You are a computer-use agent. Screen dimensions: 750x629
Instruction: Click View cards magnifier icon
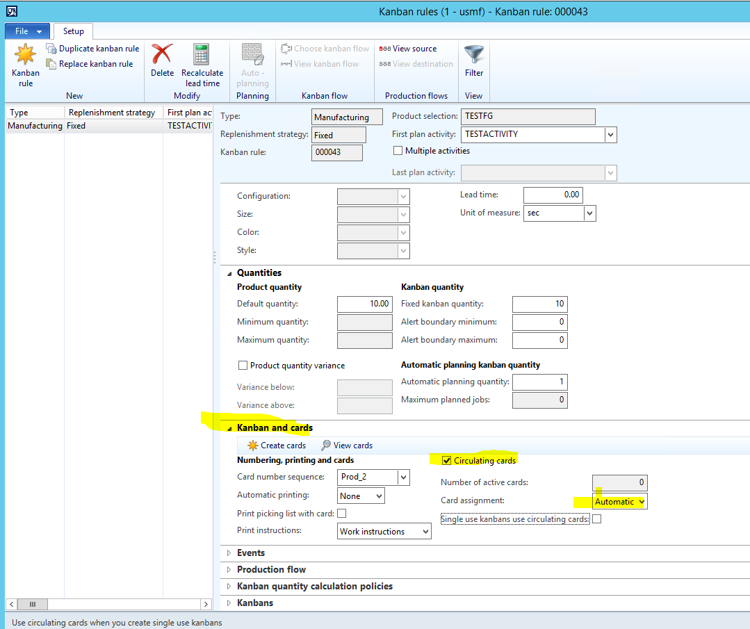pyautogui.click(x=325, y=446)
